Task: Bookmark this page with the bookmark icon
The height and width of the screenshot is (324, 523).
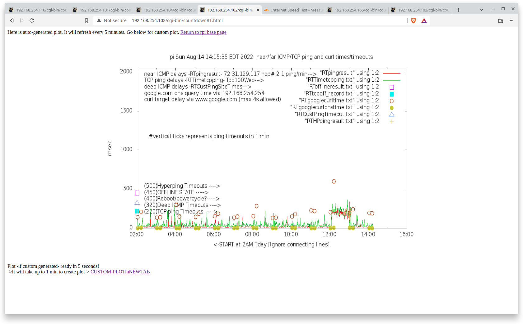Action: click(x=86, y=20)
